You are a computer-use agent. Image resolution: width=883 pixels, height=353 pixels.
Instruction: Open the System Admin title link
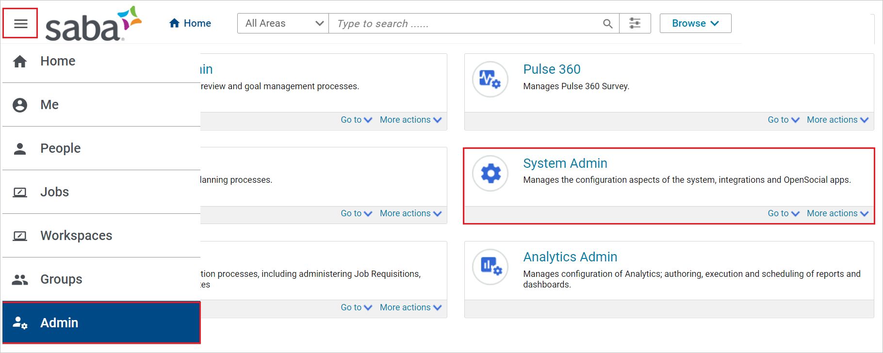point(565,163)
